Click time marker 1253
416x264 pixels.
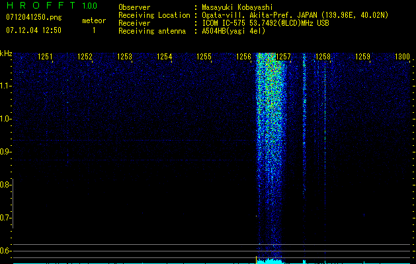(125, 57)
